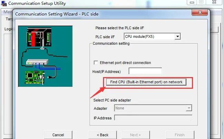Viewport: 223px width, 139px height.
Task: Click the Communication Setup Utility app icon
Action: point(4,3)
